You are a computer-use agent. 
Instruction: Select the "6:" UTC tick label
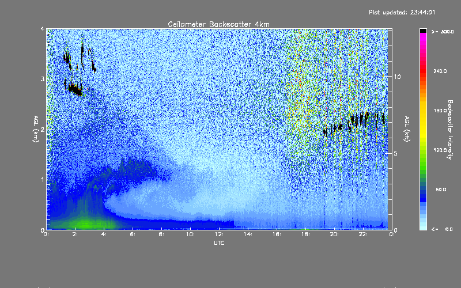tap(133, 234)
